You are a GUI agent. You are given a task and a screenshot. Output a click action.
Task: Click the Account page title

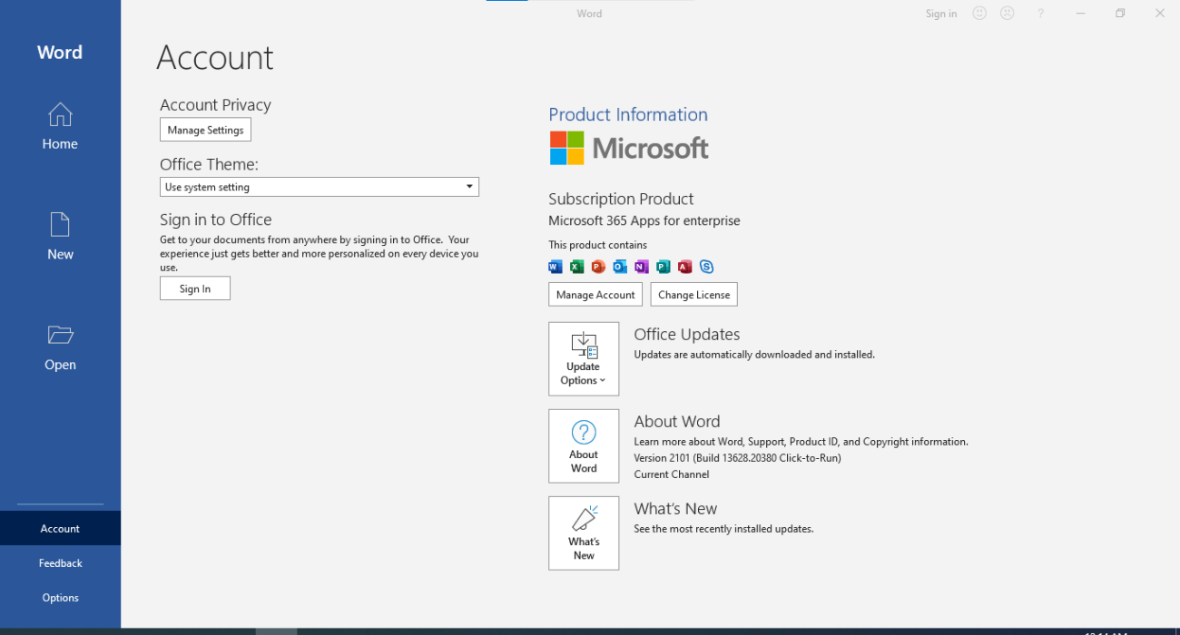click(x=215, y=57)
